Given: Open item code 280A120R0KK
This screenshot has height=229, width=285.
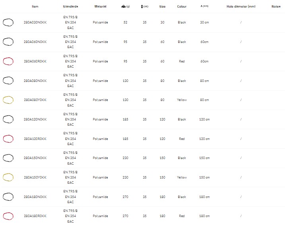Looking at the screenshot, I should [x=35, y=139].
